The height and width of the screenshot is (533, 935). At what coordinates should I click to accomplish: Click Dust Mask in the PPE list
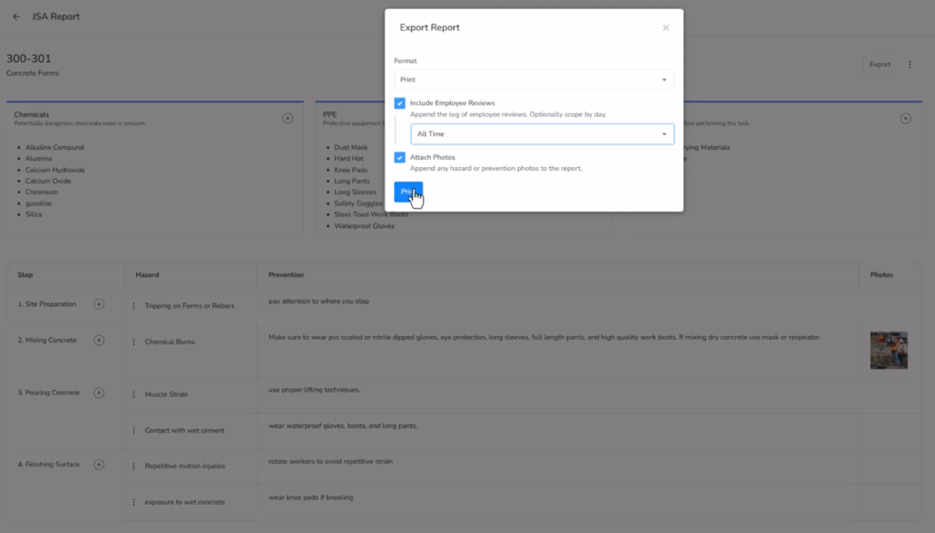(351, 147)
